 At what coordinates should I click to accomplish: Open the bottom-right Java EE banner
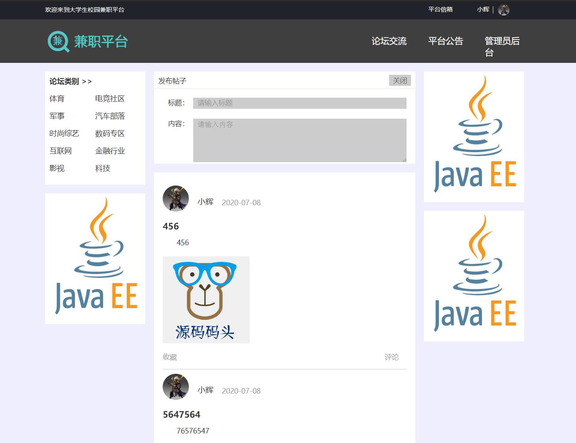tap(473, 276)
